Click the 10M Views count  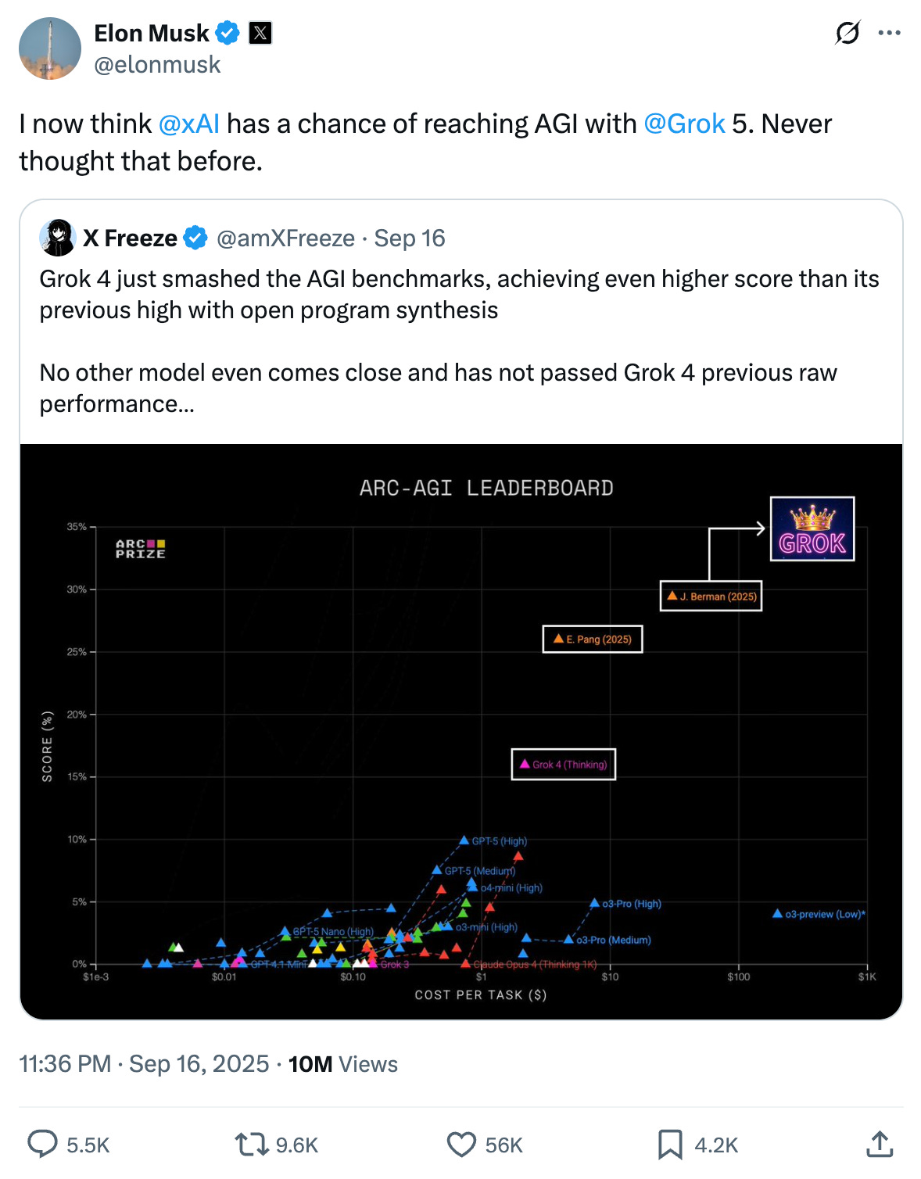coord(342,1064)
